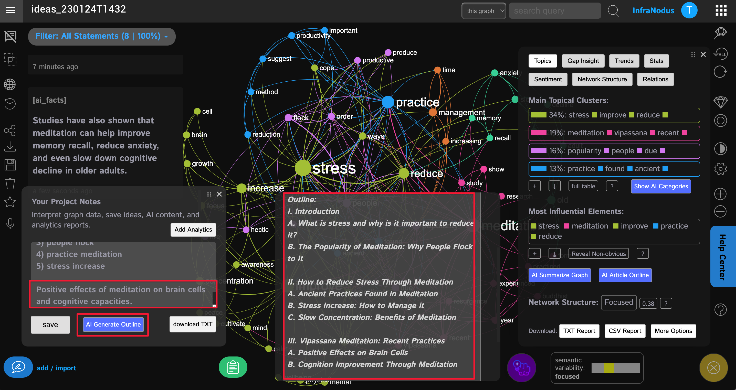The height and width of the screenshot is (390, 736).
Task: Open the Help Center side tab
Action: (723, 256)
